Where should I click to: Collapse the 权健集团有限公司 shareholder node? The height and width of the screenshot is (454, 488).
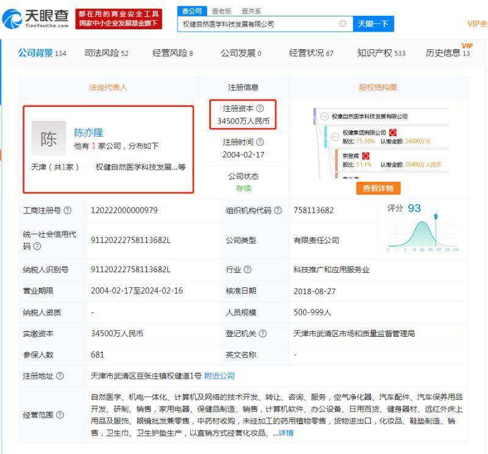coord(335,137)
